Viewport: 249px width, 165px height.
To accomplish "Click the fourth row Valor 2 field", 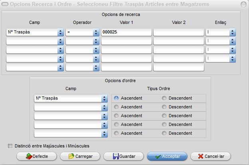I will coord(179,58).
